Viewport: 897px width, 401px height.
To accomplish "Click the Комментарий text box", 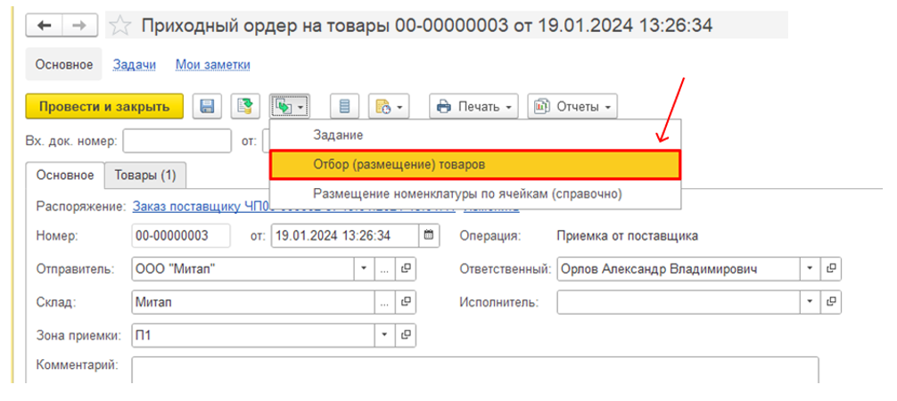I will pos(475,370).
